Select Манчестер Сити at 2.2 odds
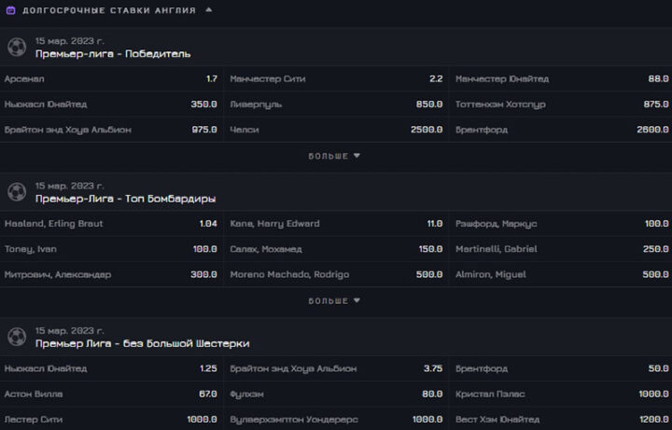Image resolution: width=672 pixels, height=430 pixels. pos(336,79)
